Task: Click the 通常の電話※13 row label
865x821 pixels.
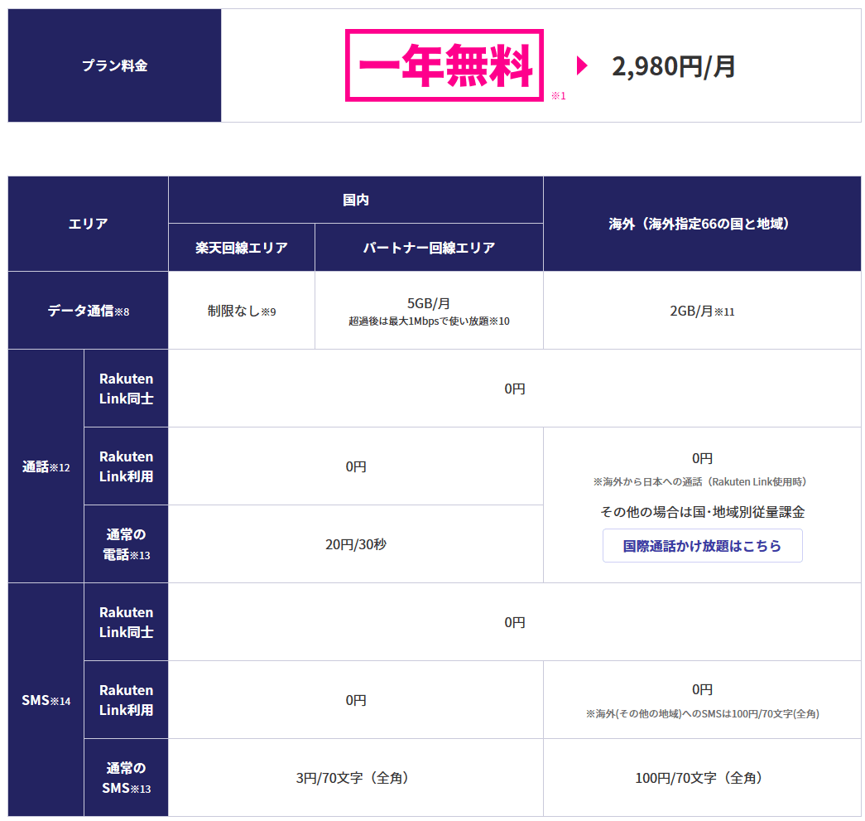Action: click(127, 543)
